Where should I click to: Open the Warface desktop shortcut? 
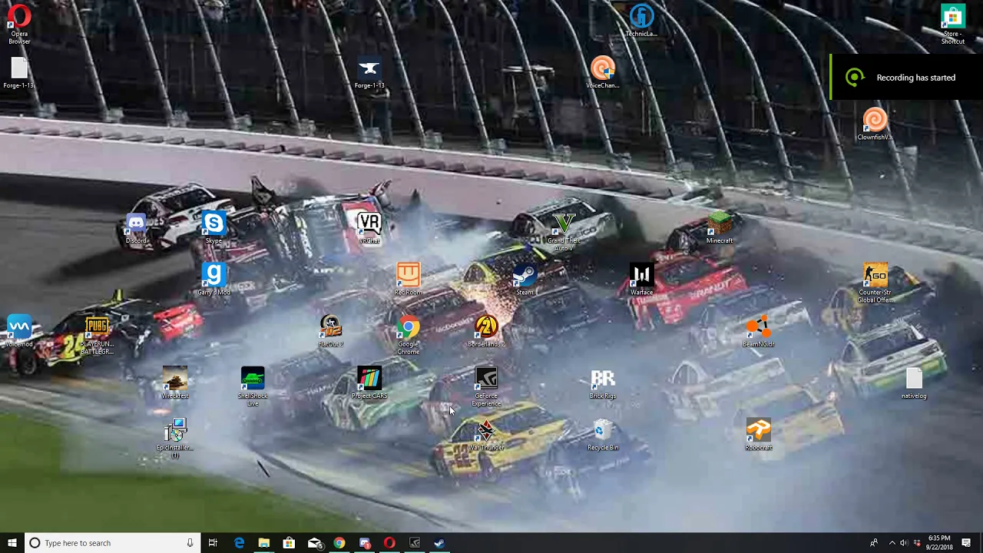(x=641, y=280)
